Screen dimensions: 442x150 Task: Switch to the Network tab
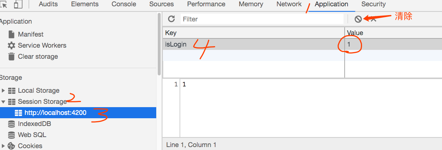click(289, 4)
